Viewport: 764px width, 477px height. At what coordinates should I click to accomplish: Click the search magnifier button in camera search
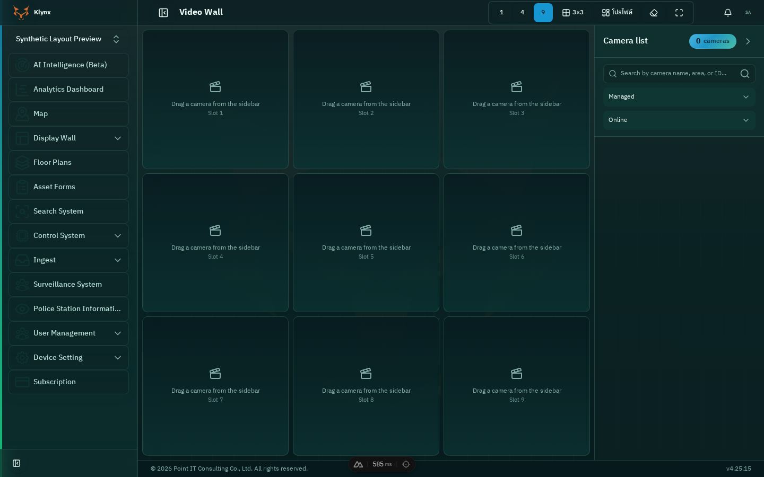pos(745,74)
